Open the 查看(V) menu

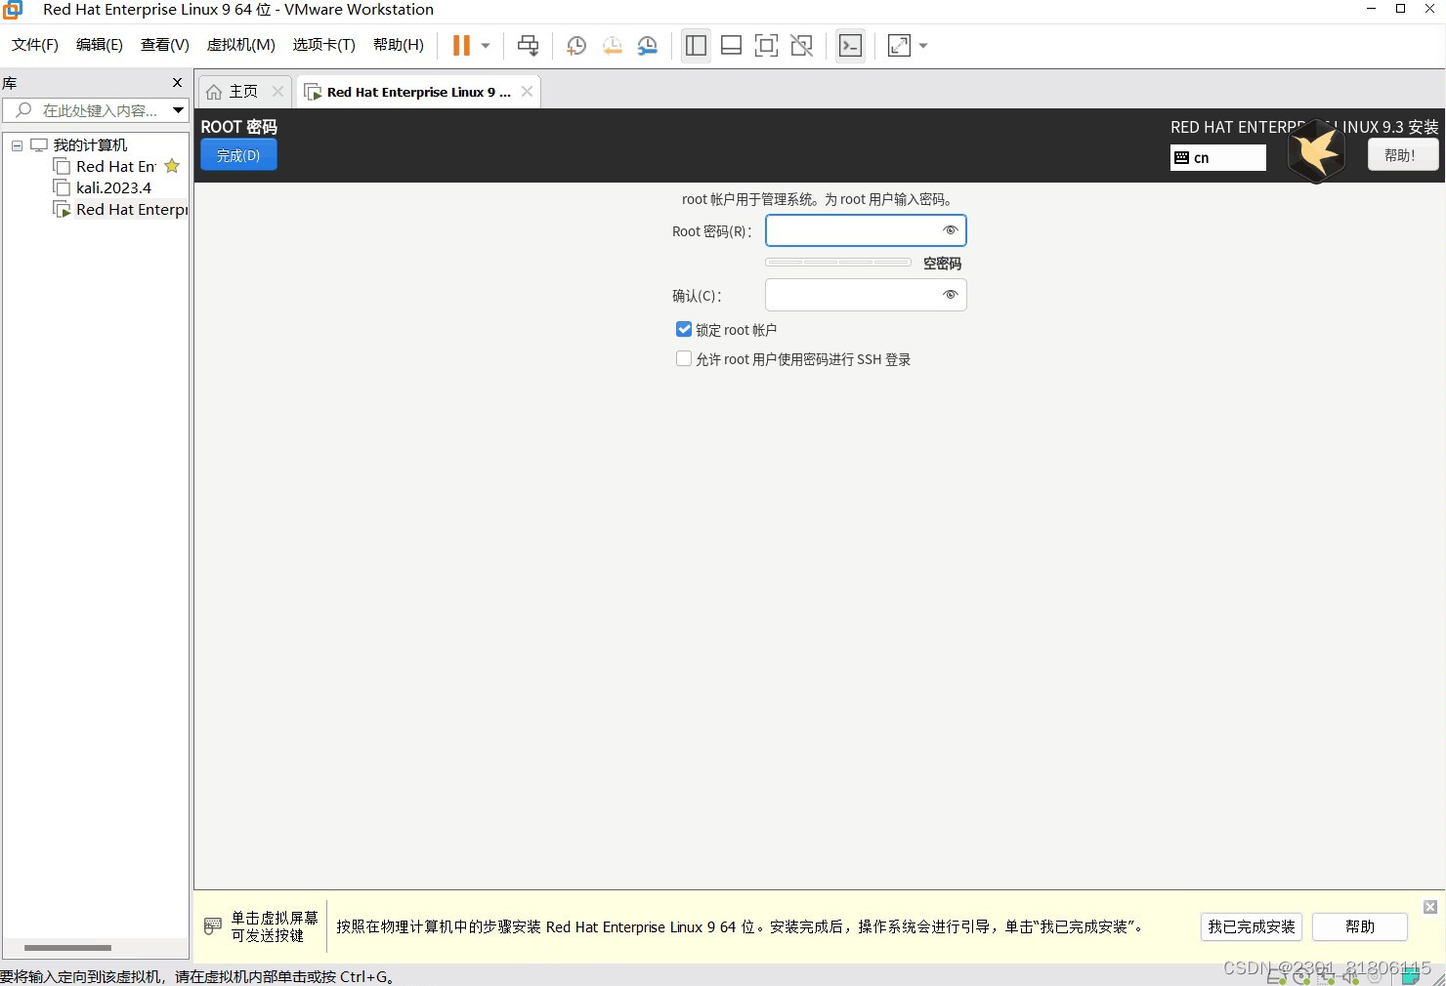165,45
